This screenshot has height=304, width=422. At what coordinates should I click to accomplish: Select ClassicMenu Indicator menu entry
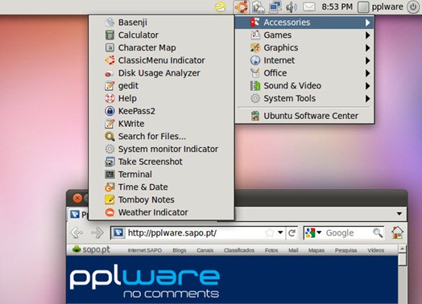(x=162, y=60)
